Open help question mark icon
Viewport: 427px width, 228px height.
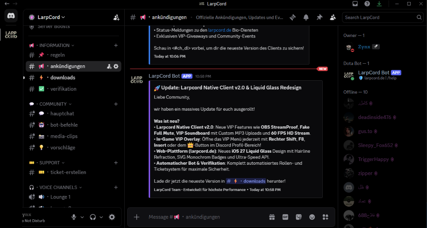[x=367, y=4]
